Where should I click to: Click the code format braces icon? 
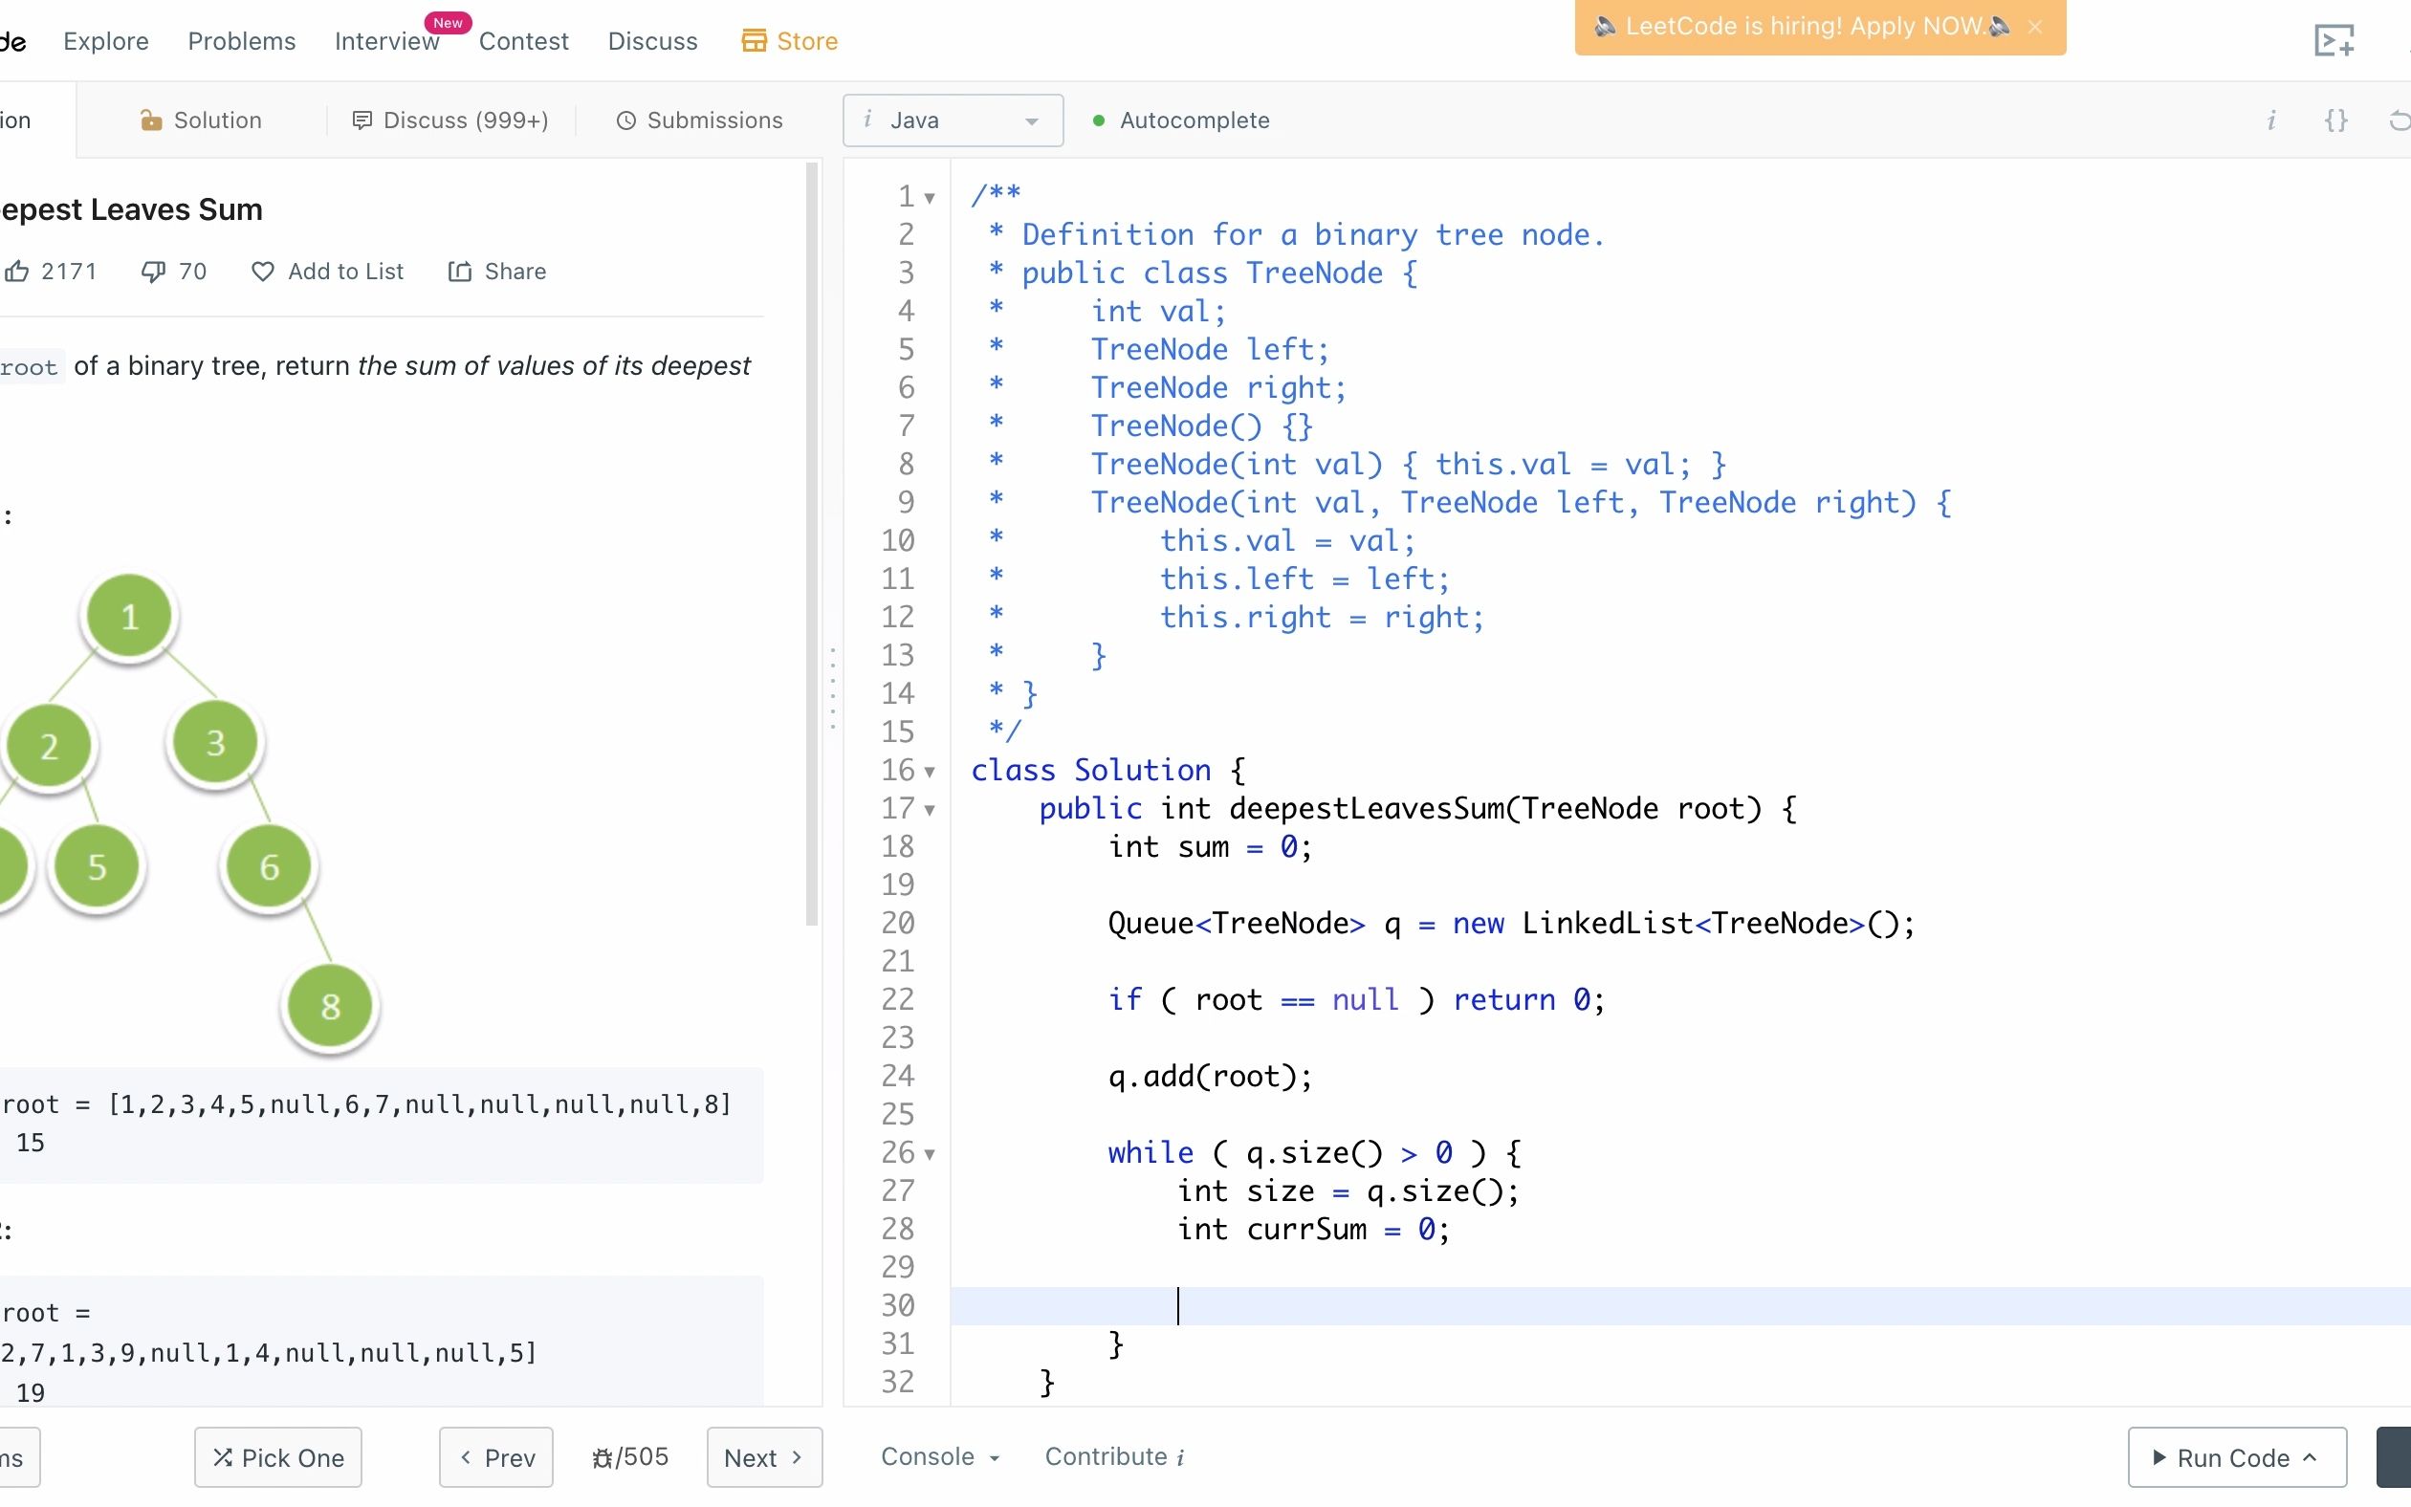pyautogui.click(x=2336, y=120)
